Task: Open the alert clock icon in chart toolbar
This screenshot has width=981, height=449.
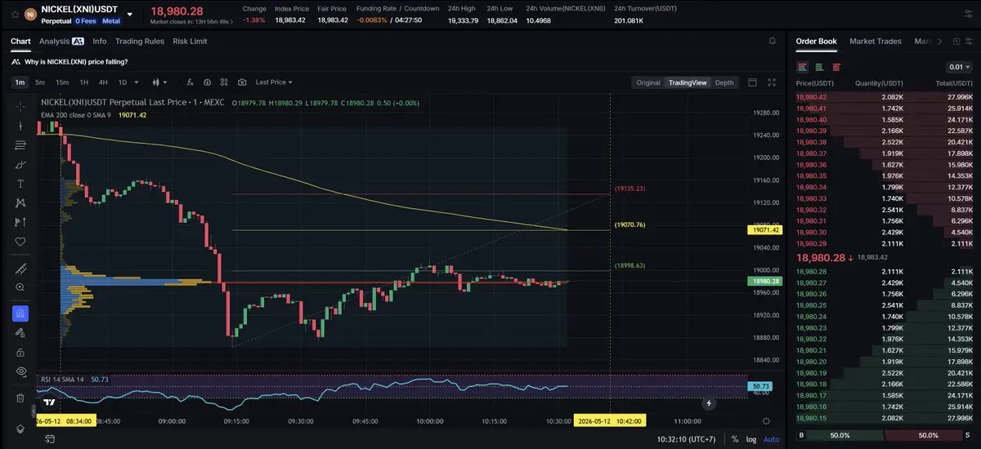Action: click(207, 82)
